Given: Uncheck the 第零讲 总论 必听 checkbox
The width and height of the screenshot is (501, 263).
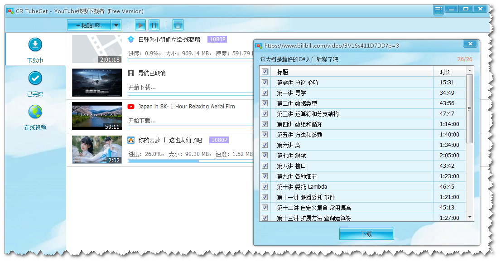Looking at the screenshot, I should click(265, 83).
